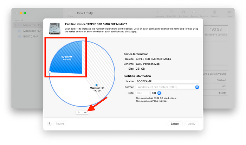Click the remove volume minus icon in toolbar
This screenshot has width=246, height=145.
tap(162, 12)
